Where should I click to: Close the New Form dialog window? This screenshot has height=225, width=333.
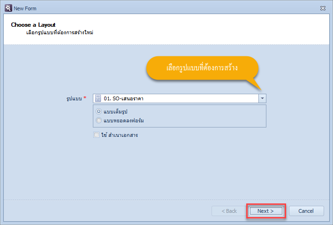coord(323,8)
